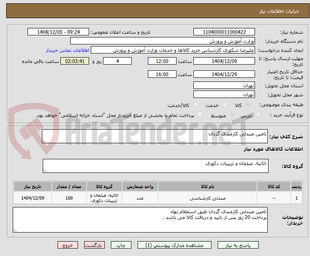The height and width of the screenshot is (256, 310).
Task: Select the کالا/خدمت radio button
Action: [195, 105]
